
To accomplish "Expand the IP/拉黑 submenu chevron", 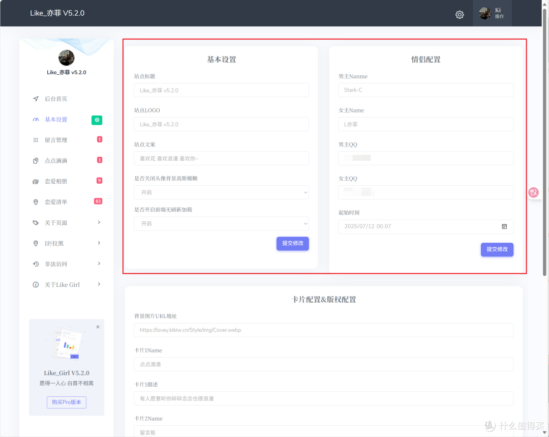I will click(x=99, y=243).
